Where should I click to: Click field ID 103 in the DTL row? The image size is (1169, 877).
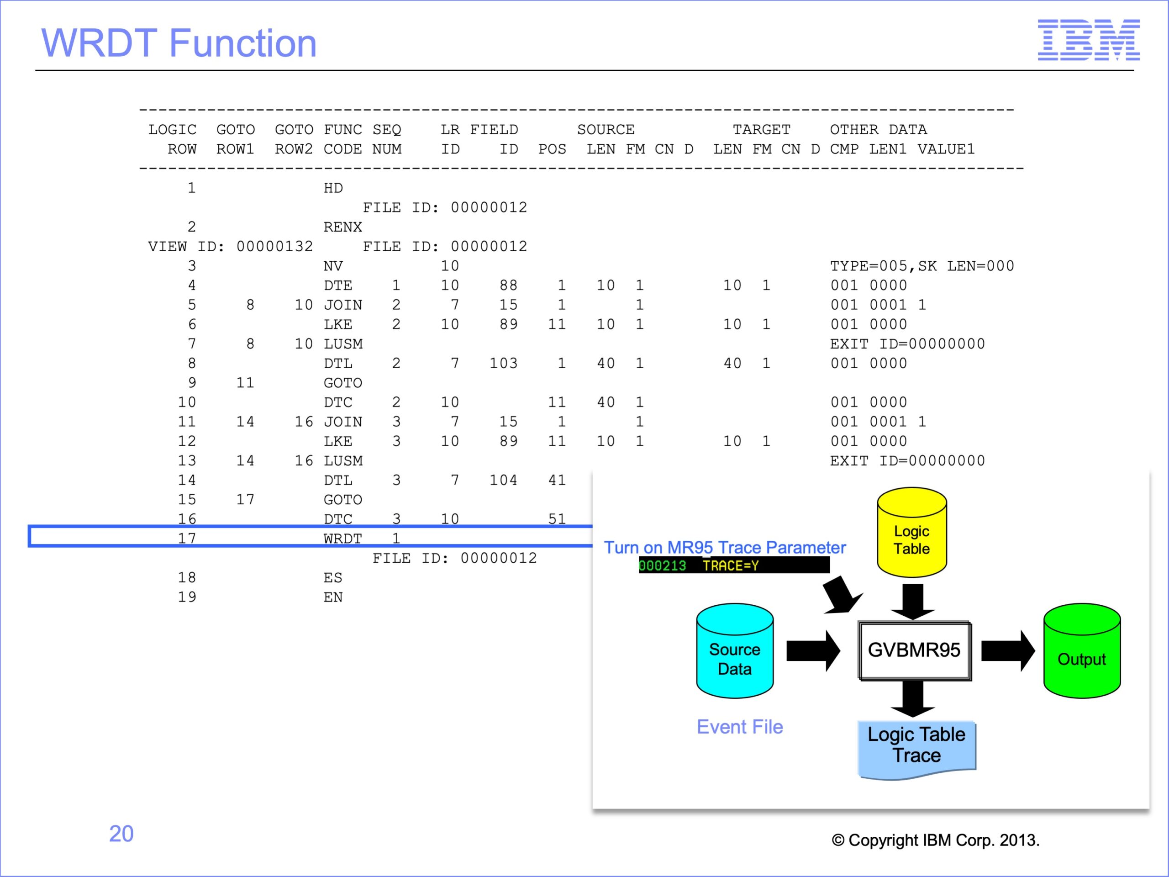point(503,364)
